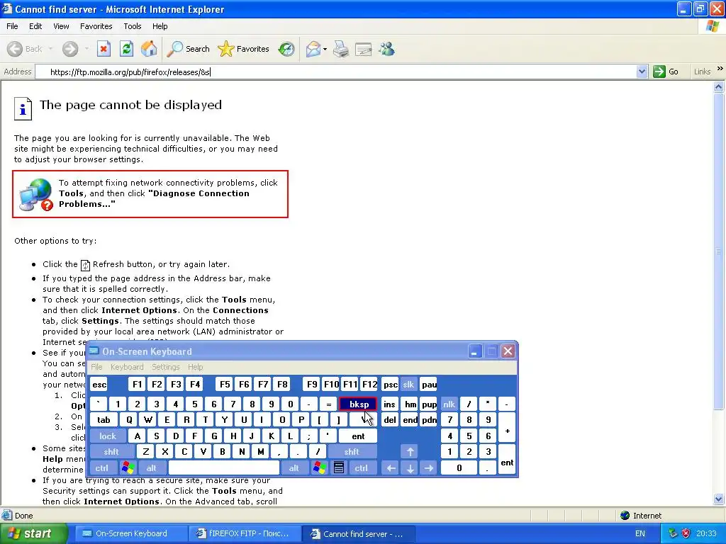Screen dimensions: 726x544
Task: Click the scrollbar down arrow
Action: coord(719,499)
